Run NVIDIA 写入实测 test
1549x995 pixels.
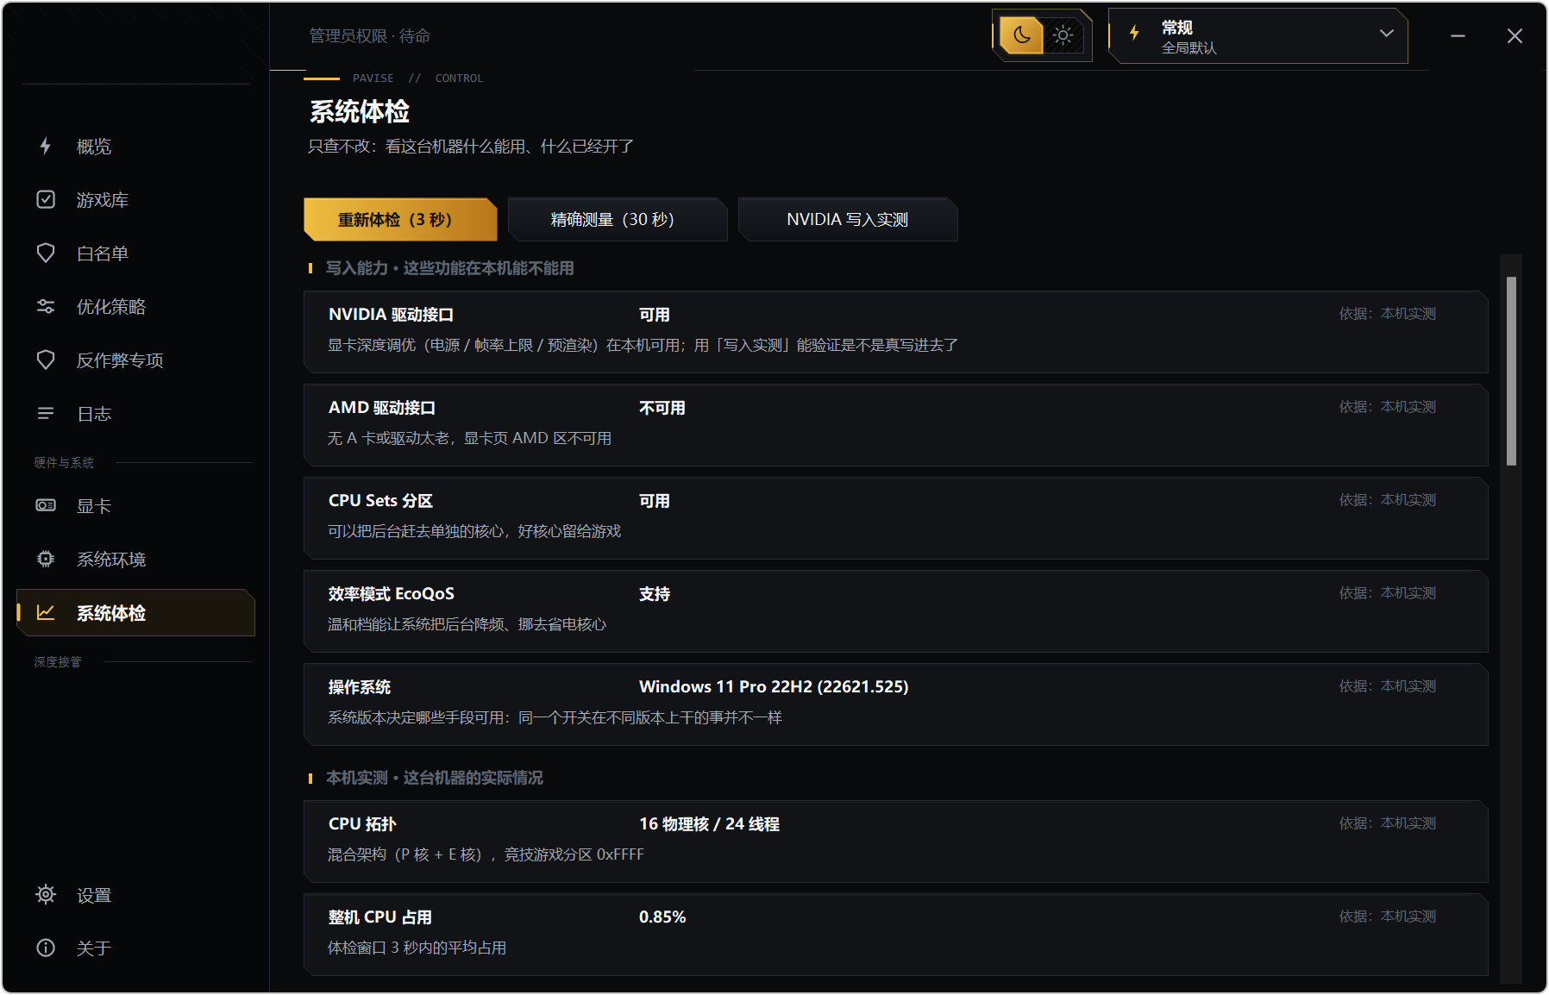pos(848,219)
